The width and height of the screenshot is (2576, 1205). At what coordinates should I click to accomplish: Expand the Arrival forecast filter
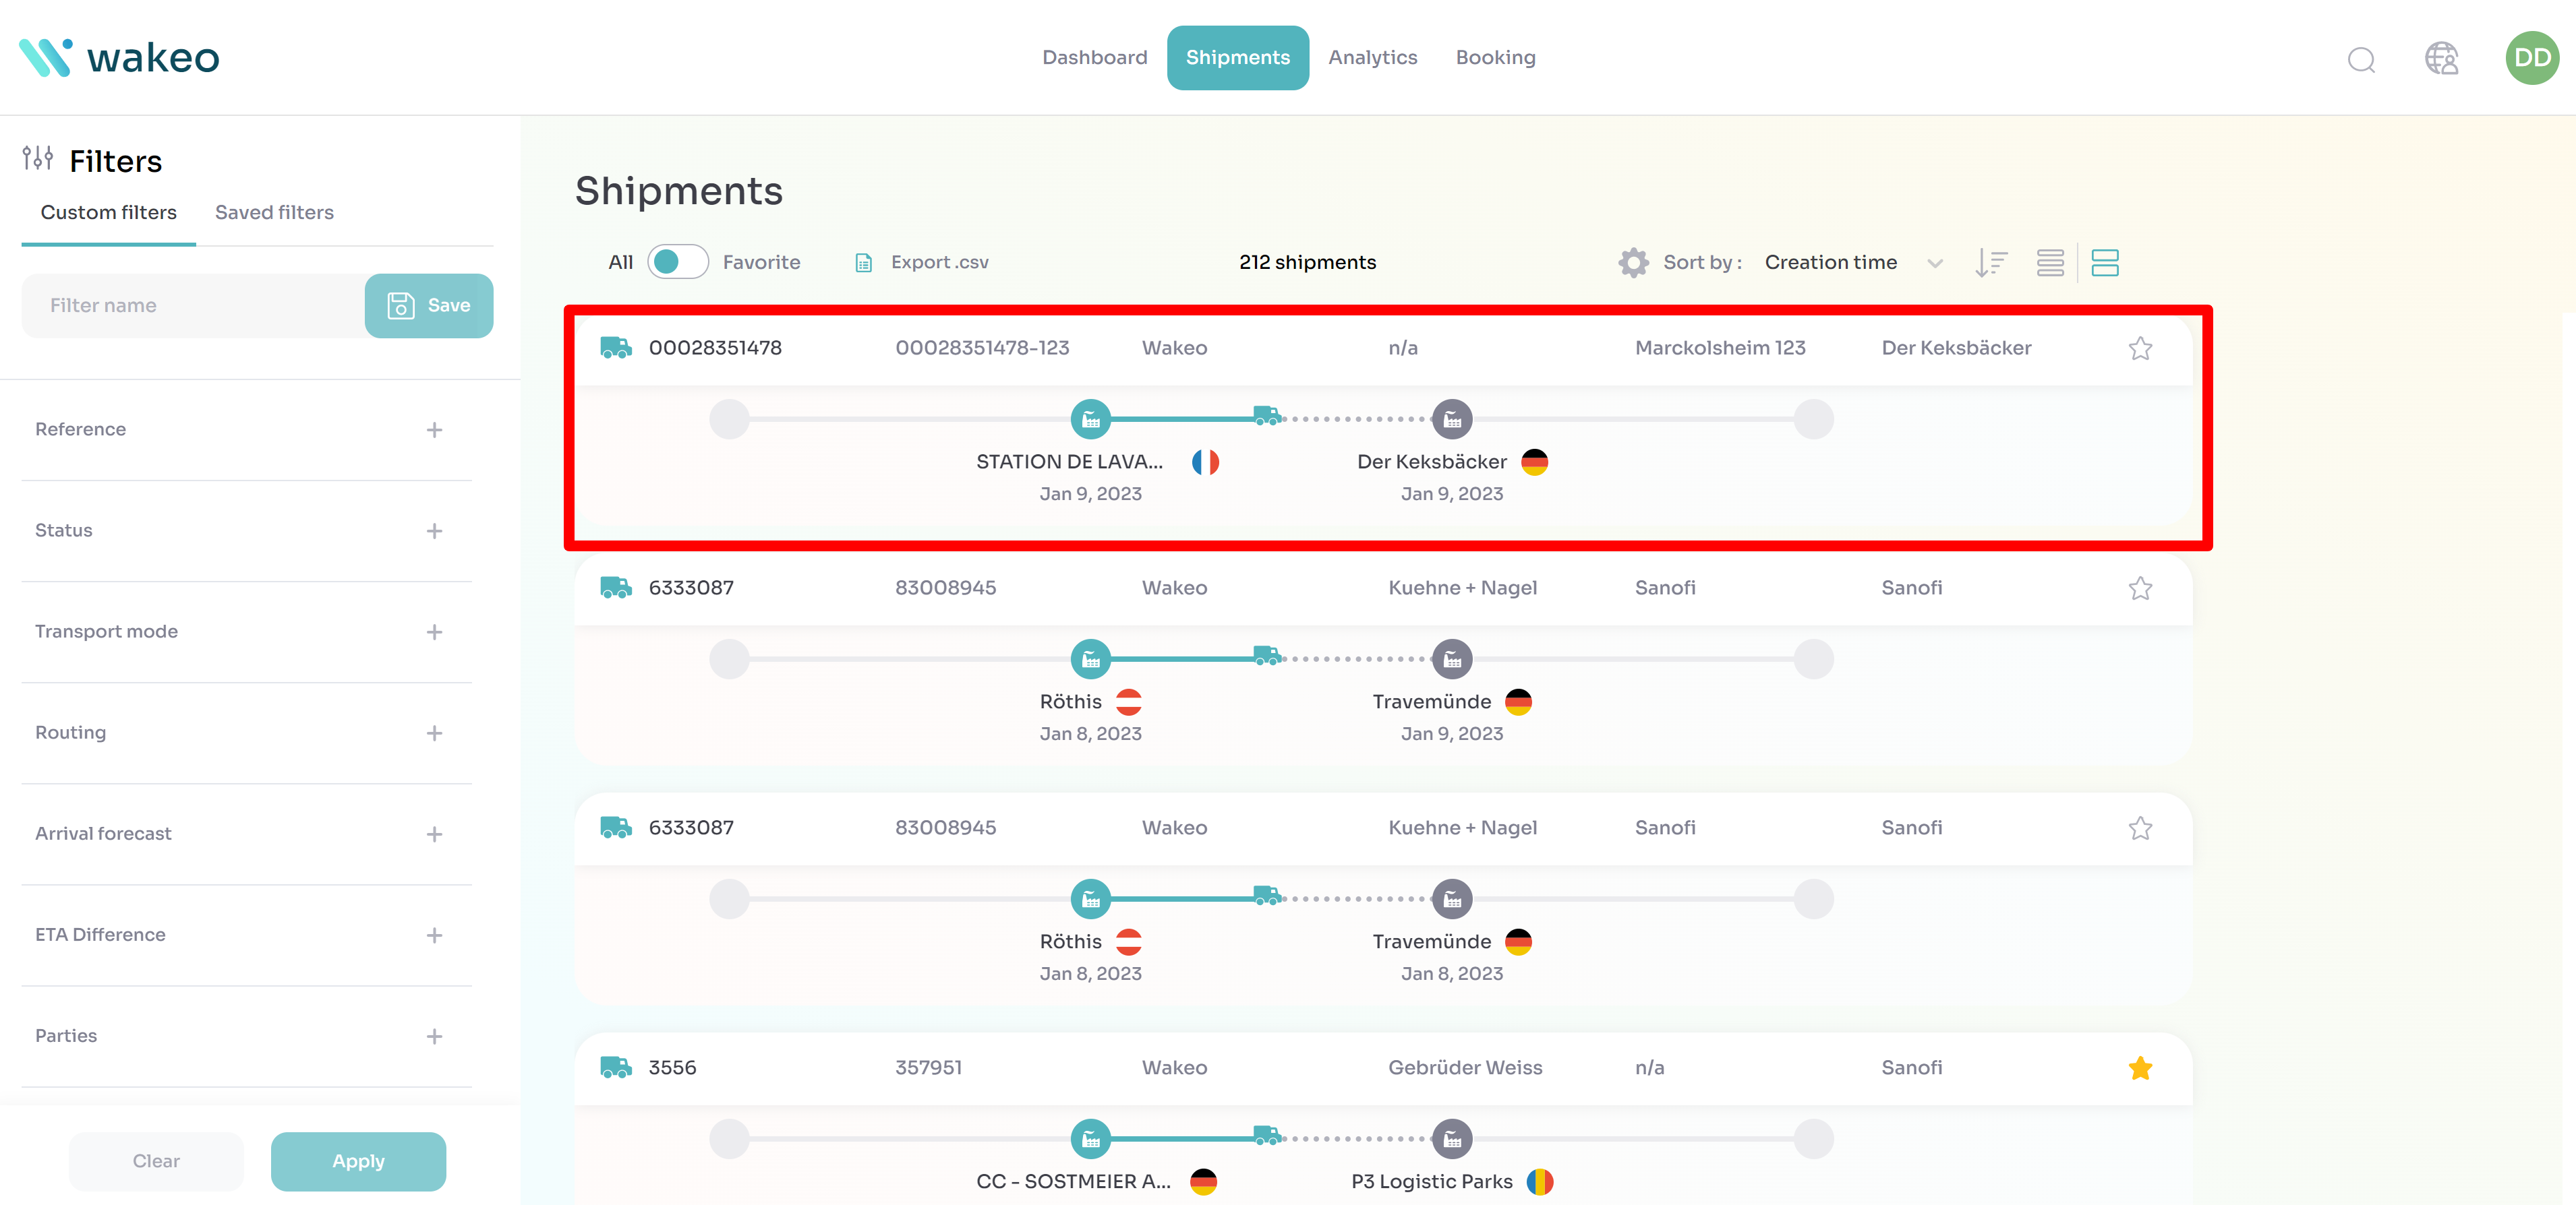(434, 834)
